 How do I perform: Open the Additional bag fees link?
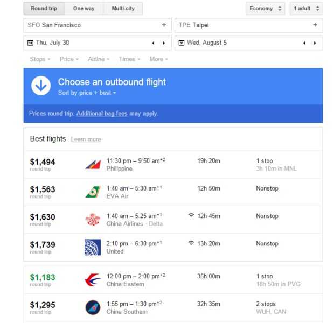coord(102,114)
